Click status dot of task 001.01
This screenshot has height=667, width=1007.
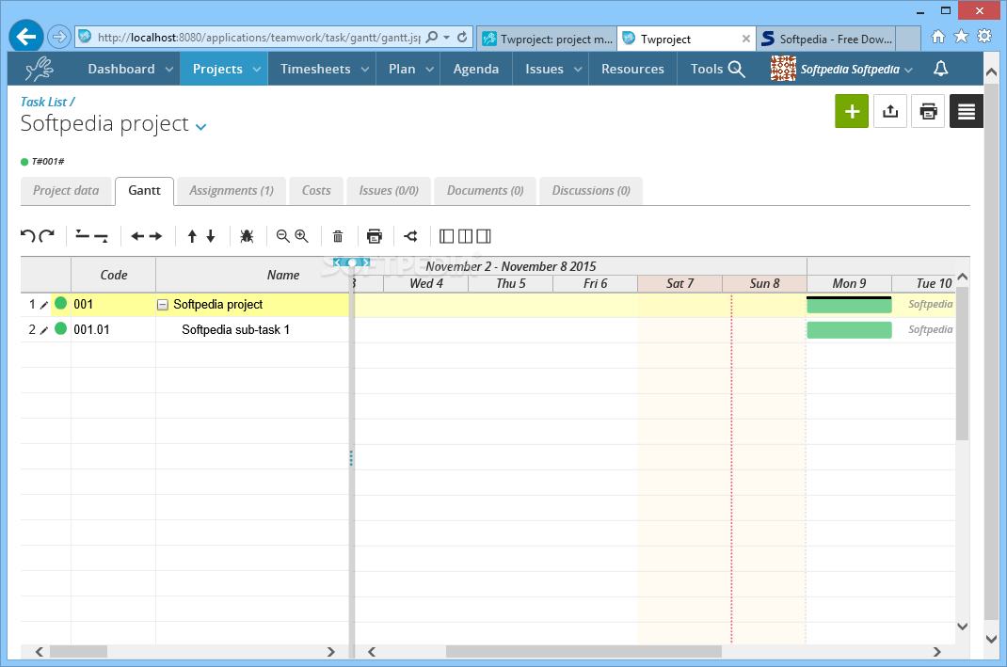coord(61,328)
